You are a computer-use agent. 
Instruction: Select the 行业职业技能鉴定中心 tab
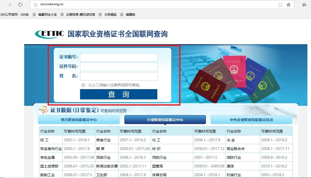165,119
